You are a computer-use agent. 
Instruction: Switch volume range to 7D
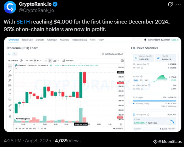click(141, 80)
